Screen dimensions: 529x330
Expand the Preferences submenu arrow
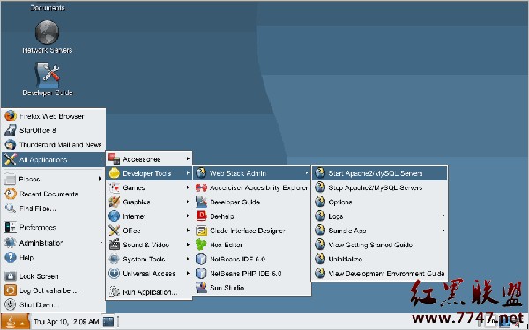coord(101,227)
